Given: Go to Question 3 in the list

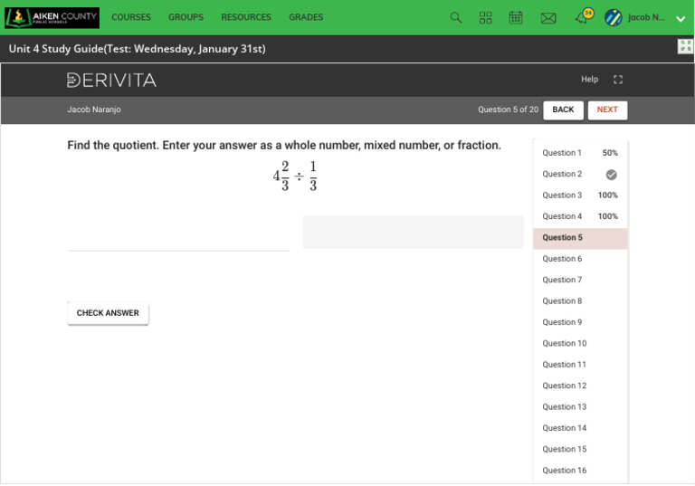Looking at the screenshot, I should 580,195.
